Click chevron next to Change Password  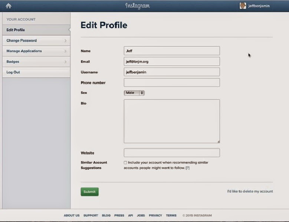[65, 40]
